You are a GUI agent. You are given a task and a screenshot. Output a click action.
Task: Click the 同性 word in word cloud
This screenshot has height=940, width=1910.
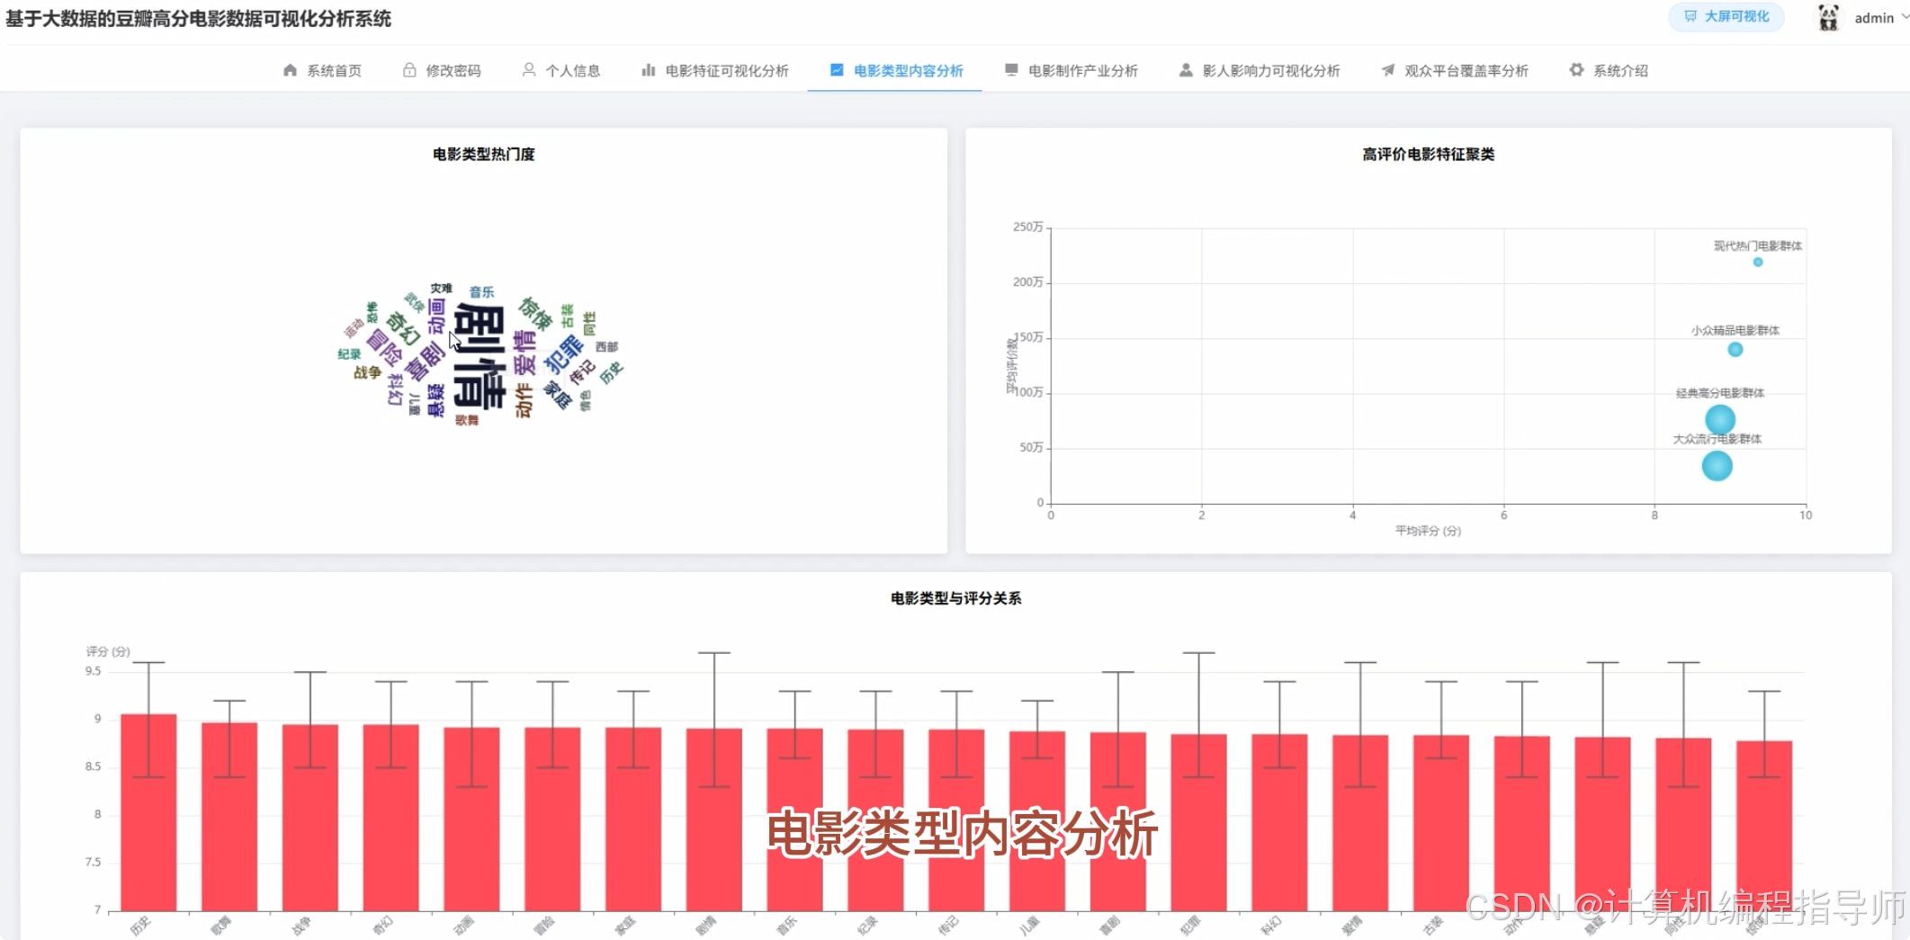pyautogui.click(x=589, y=324)
